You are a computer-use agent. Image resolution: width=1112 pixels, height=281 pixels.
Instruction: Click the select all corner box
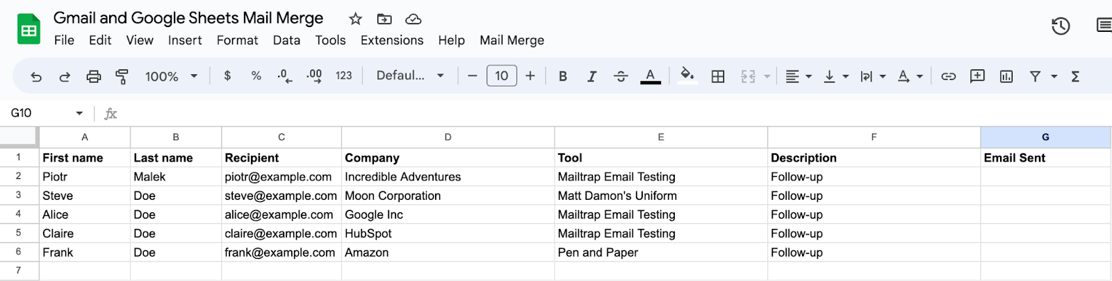coord(19,137)
